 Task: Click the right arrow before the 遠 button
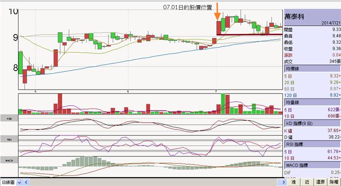[284, 182]
